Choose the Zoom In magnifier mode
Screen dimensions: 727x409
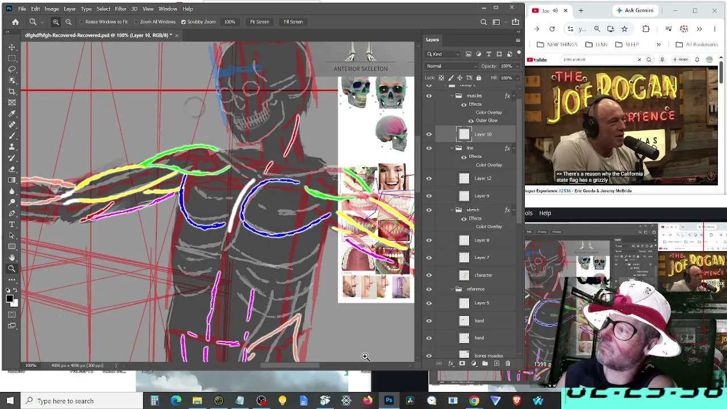56,22
